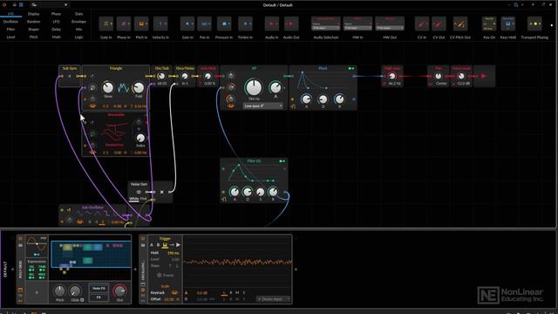The image size is (558, 314).
Task: Add the Velocity In module
Action: [x=160, y=24]
